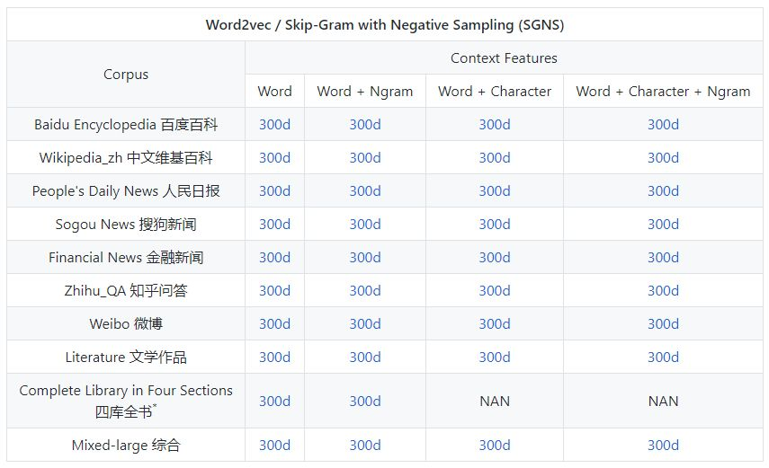
Task: Open Baidu Encyclopedia Word + Character 300d link
Action: (495, 125)
